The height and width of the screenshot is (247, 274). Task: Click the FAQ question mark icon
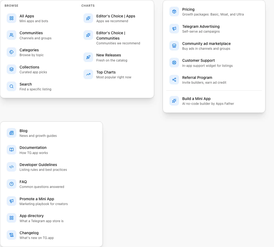tap(12, 184)
